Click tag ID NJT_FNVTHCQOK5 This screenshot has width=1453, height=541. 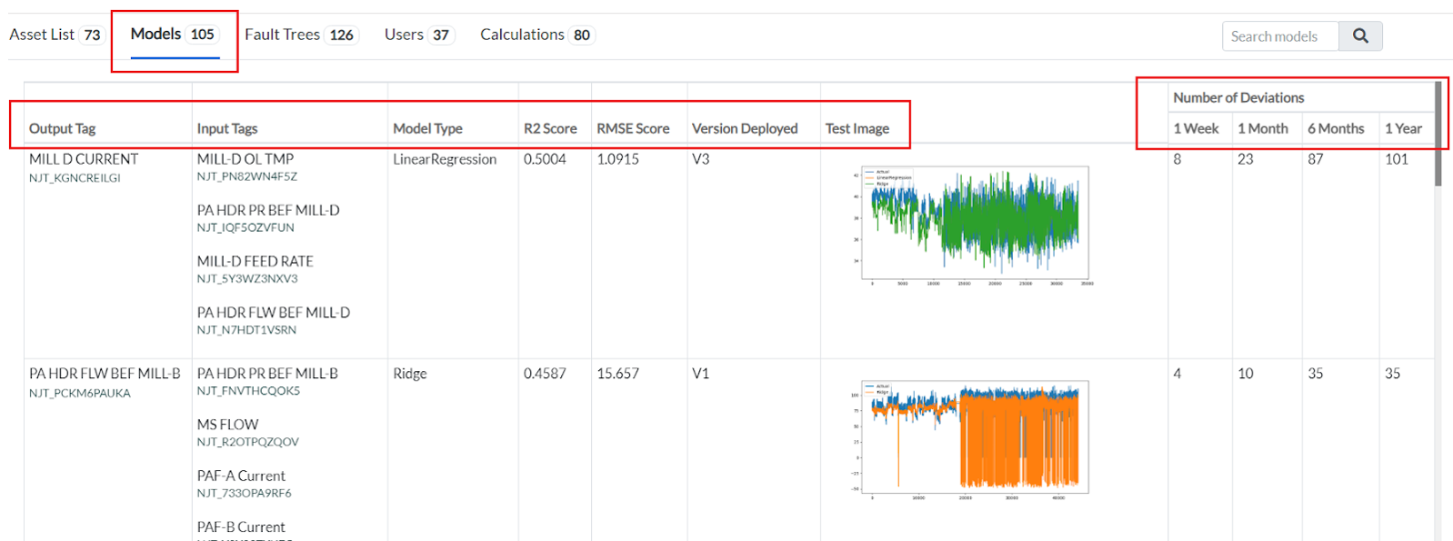248,391
